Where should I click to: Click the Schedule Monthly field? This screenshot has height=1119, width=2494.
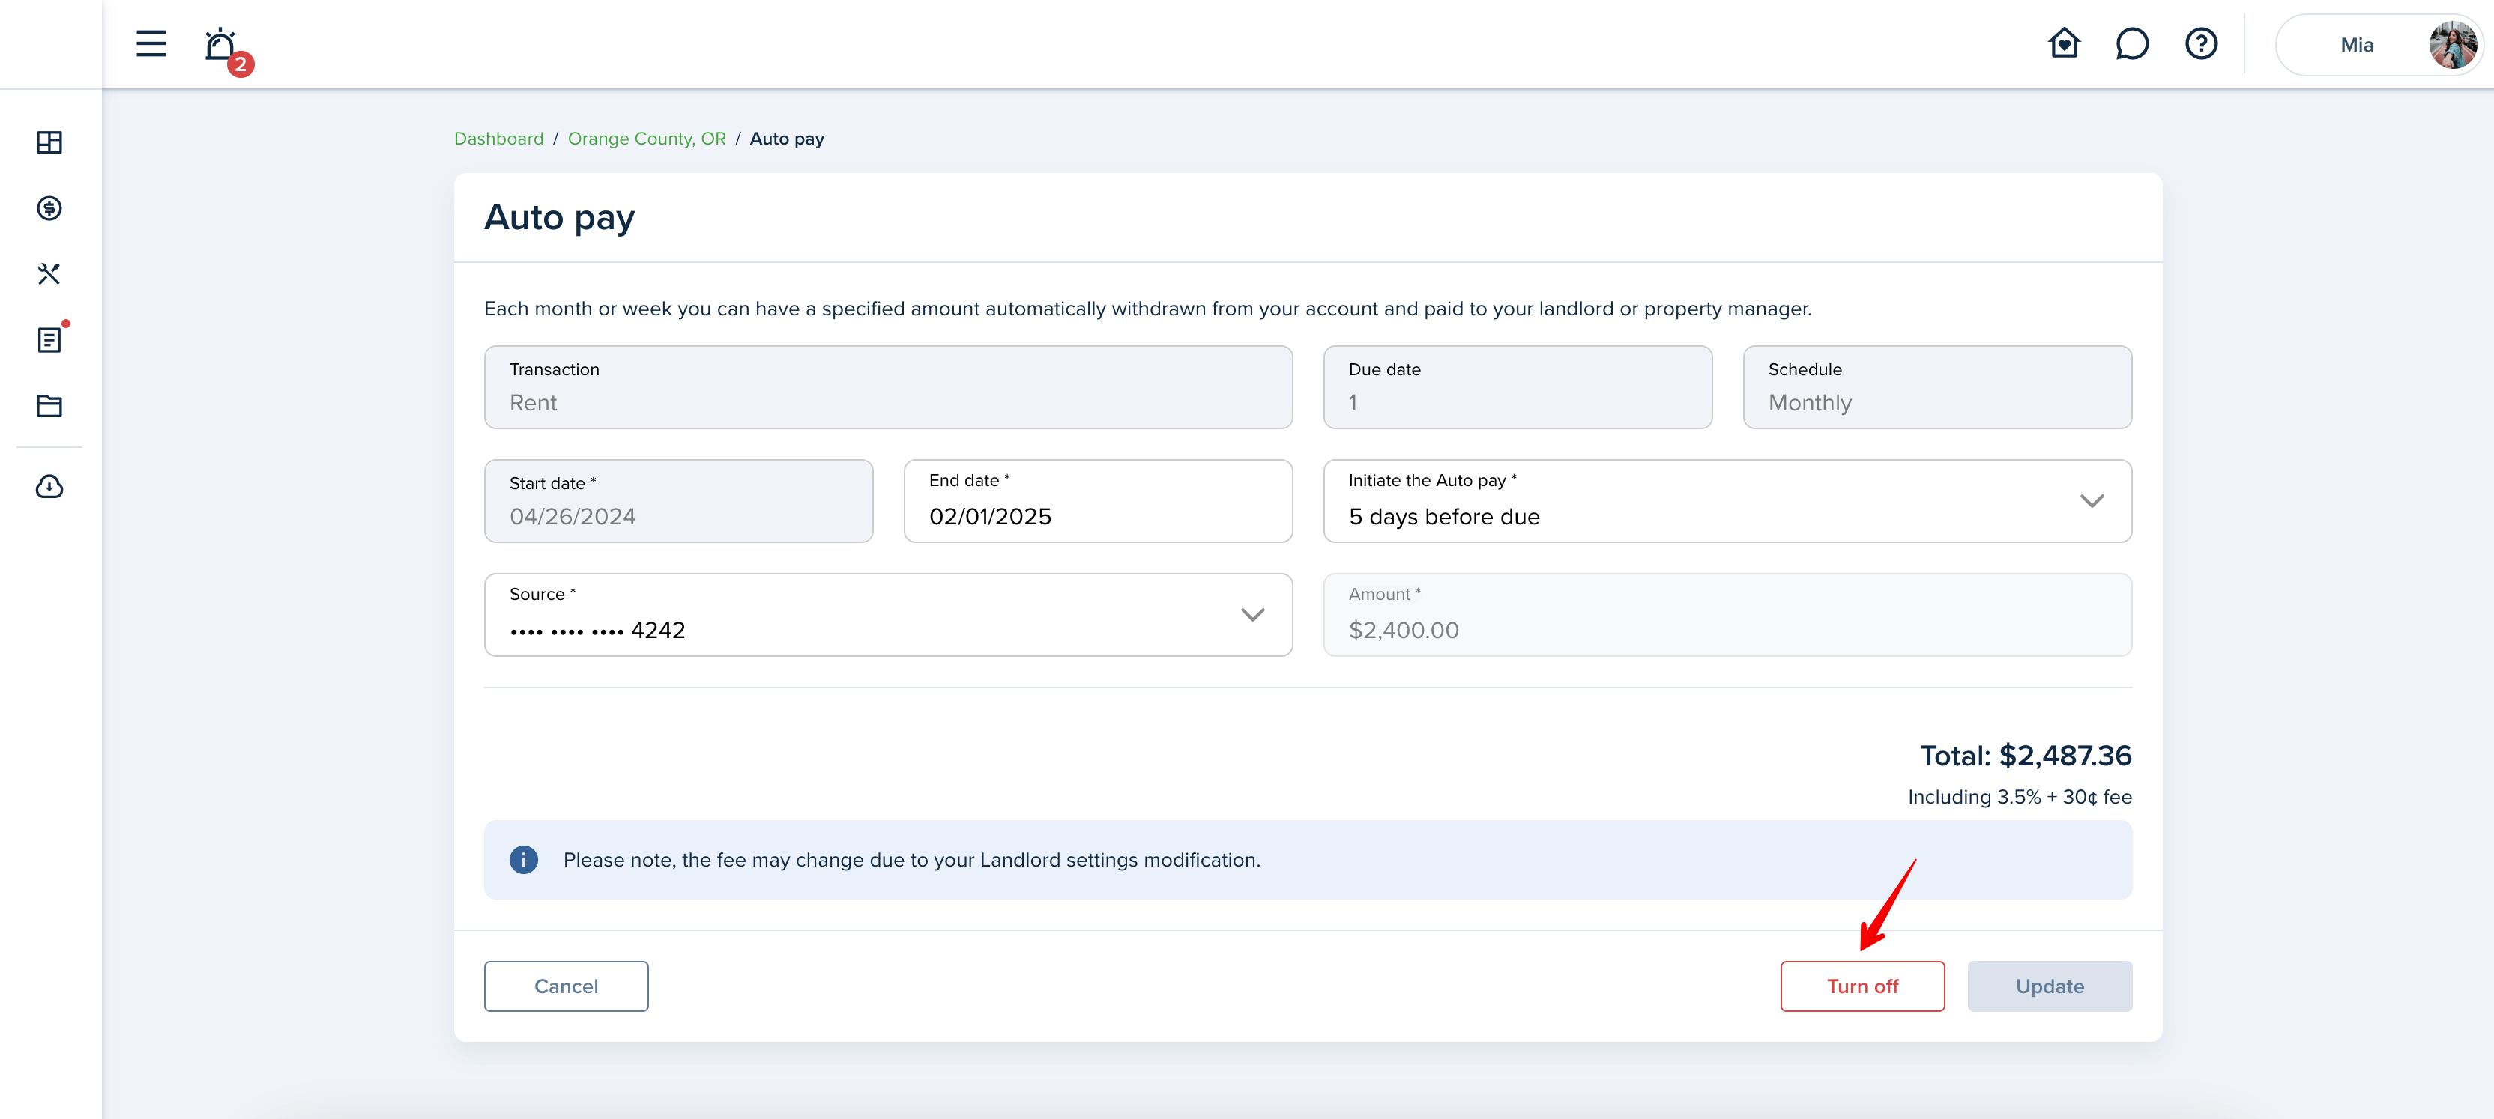[1937, 387]
